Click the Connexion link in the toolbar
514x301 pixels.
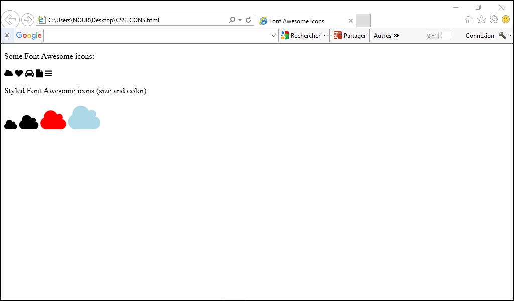tap(479, 35)
